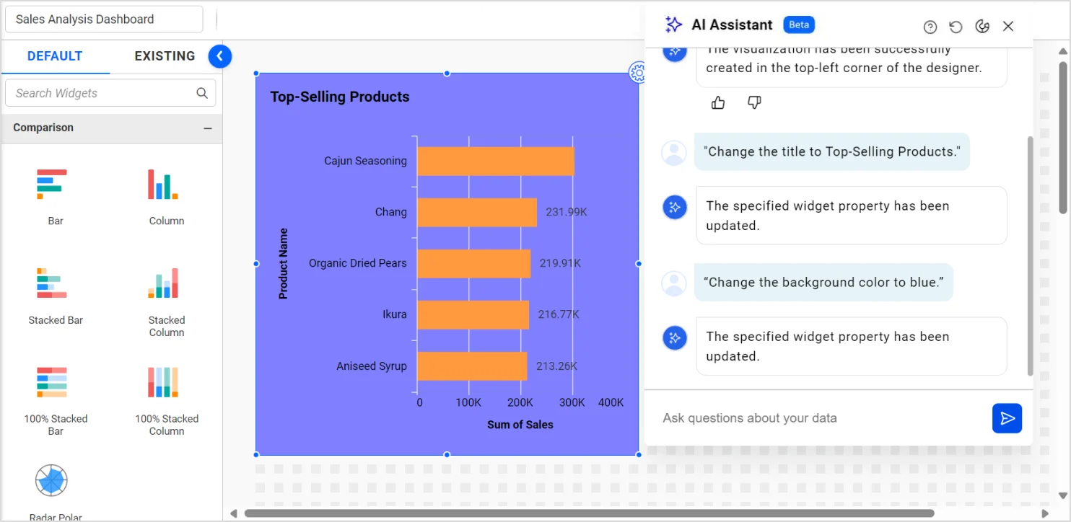Select the Radar Polar chart widget
Screen dimensions: 1071x522
pos(52,480)
